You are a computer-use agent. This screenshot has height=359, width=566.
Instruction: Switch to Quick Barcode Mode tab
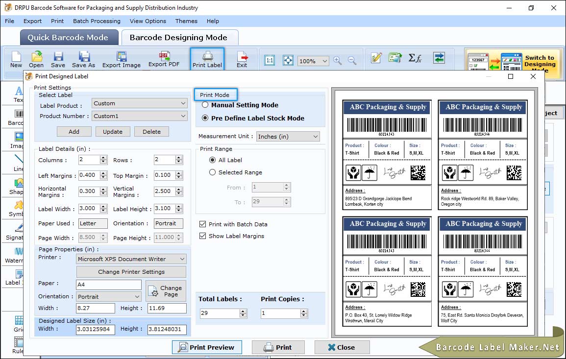point(69,38)
